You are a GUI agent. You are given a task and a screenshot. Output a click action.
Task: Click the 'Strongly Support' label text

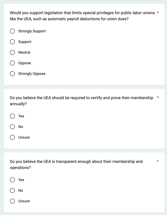pos(32,31)
